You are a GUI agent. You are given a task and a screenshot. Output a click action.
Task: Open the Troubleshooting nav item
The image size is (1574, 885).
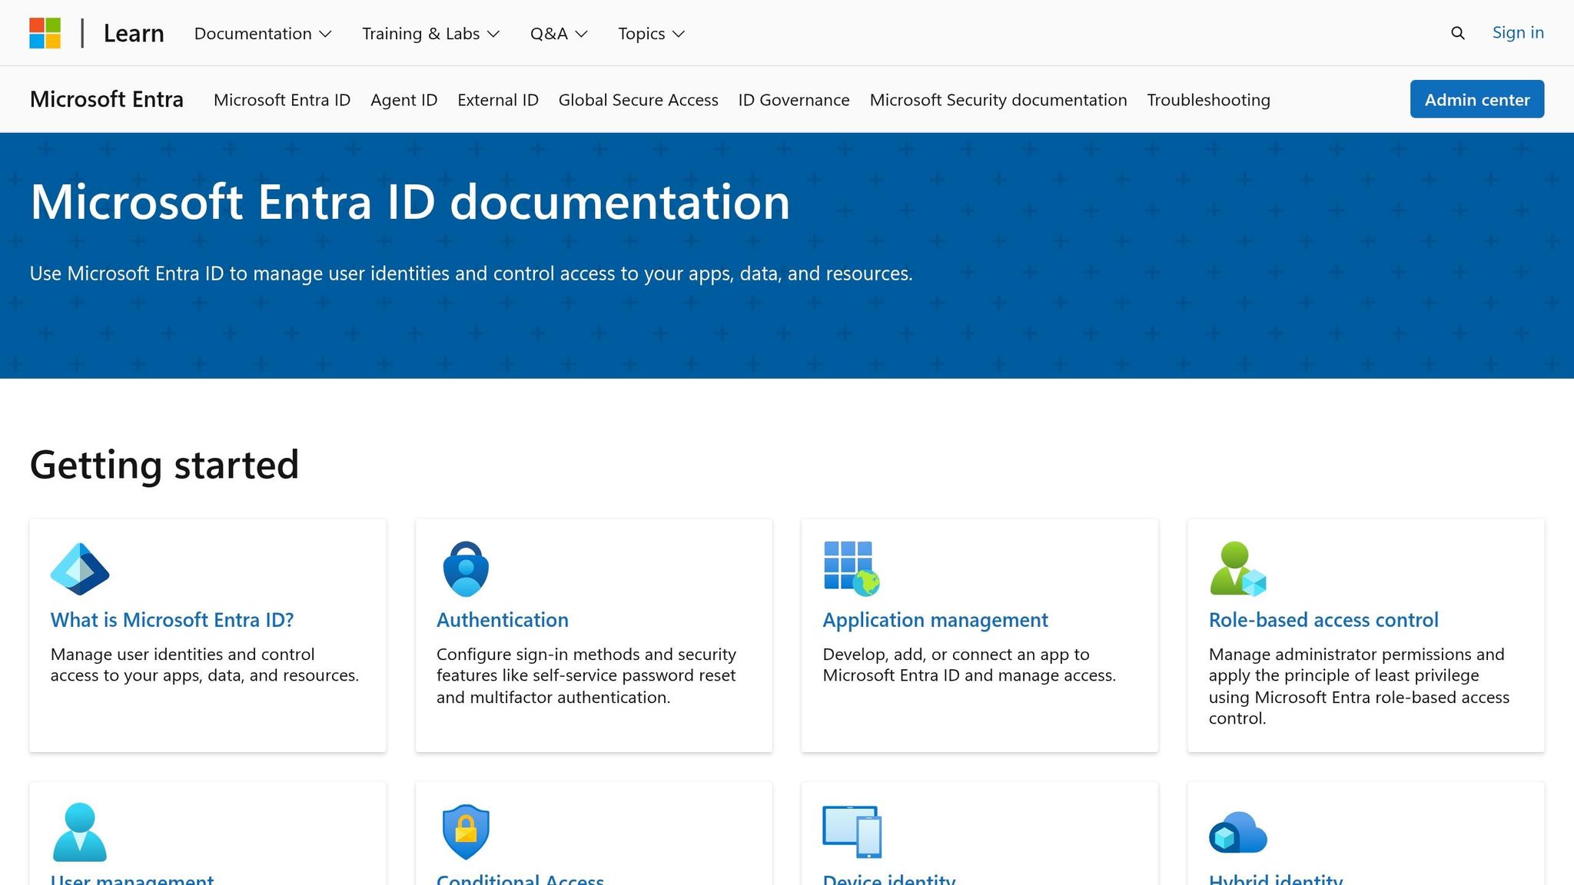(1208, 100)
